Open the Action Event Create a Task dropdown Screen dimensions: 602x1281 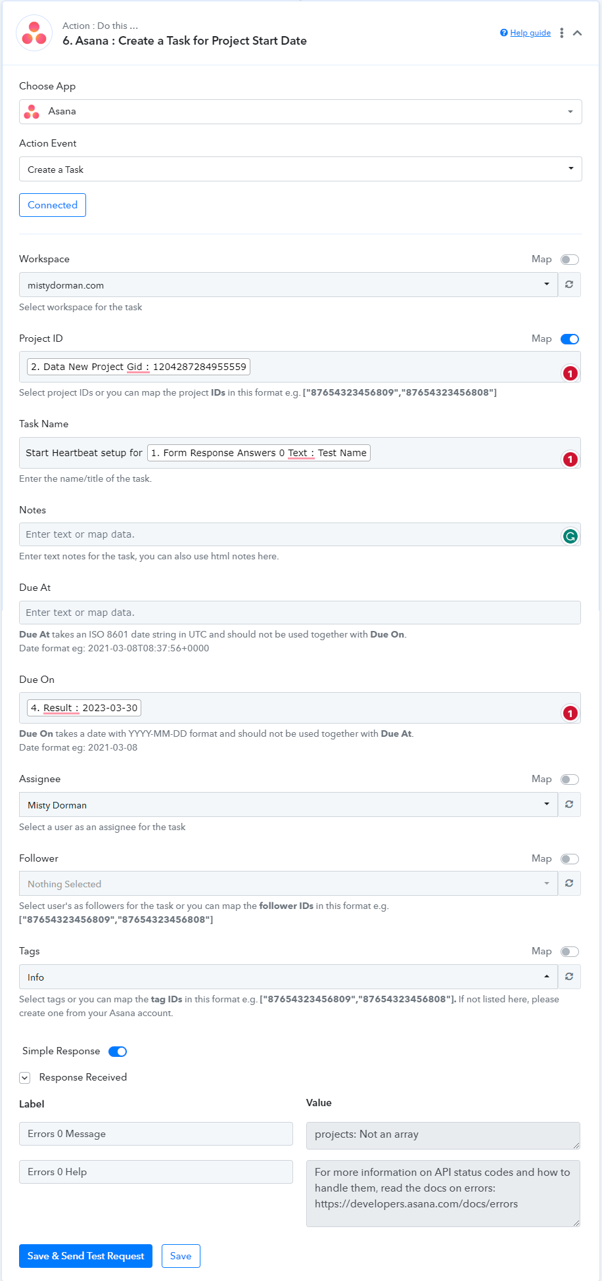tap(300, 169)
